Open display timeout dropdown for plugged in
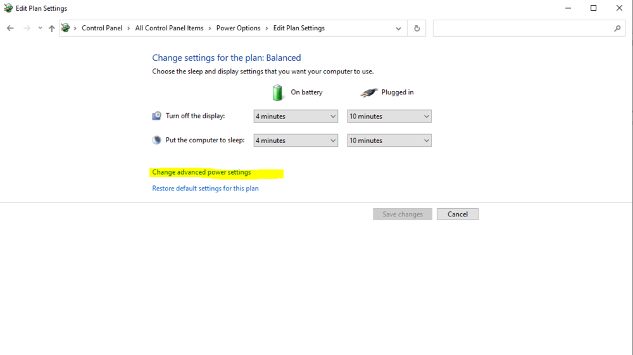633x355 pixels. (x=389, y=116)
